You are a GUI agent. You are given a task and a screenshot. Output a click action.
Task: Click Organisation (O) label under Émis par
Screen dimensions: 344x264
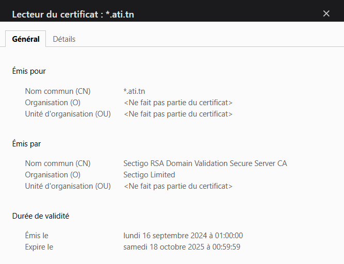coord(53,175)
